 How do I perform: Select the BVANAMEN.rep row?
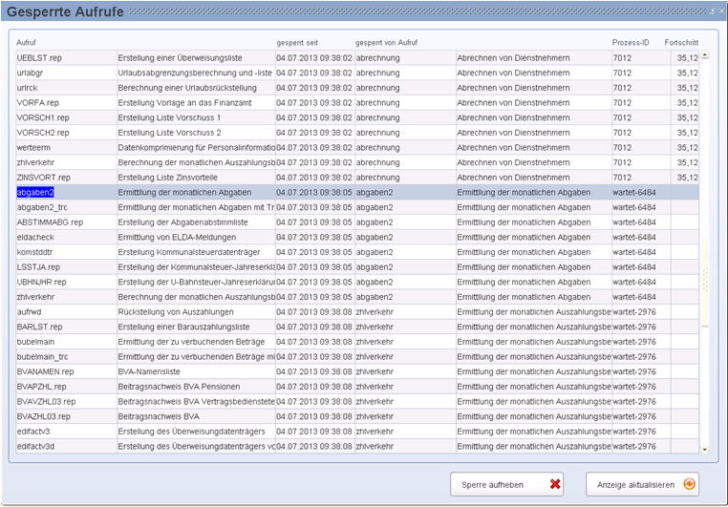tap(357, 371)
